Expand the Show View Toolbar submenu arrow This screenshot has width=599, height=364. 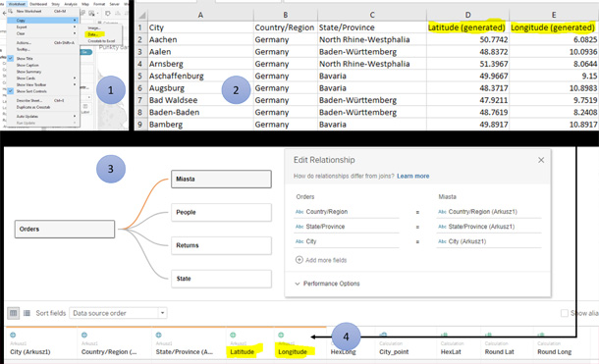[x=75, y=84]
